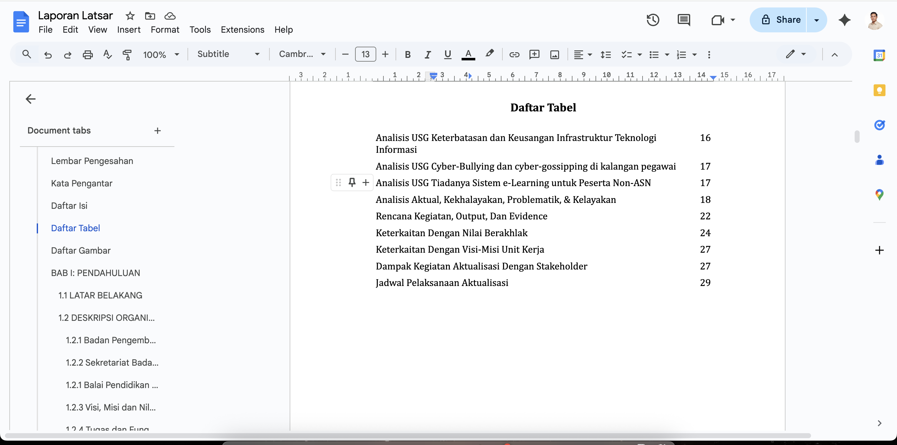Select the Daftar Gambar outline tab

pyautogui.click(x=80, y=251)
